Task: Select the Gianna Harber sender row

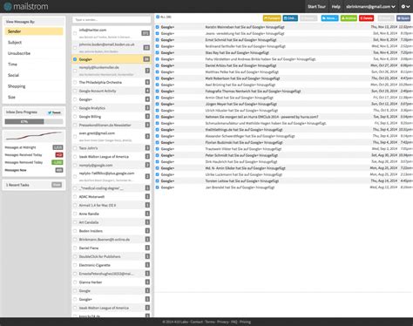Action: pos(112,282)
